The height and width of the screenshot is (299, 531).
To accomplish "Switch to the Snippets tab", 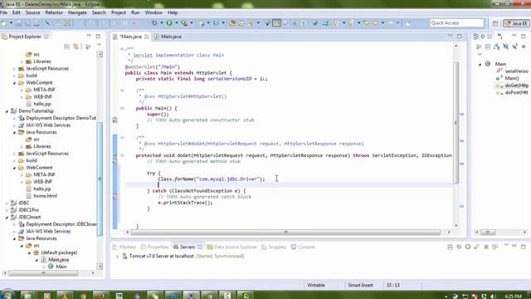I will [x=274, y=247].
